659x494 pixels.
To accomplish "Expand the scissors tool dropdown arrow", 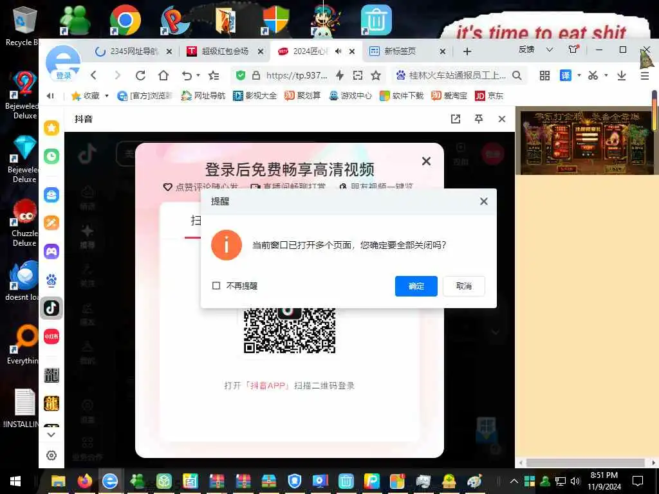I will tap(606, 76).
